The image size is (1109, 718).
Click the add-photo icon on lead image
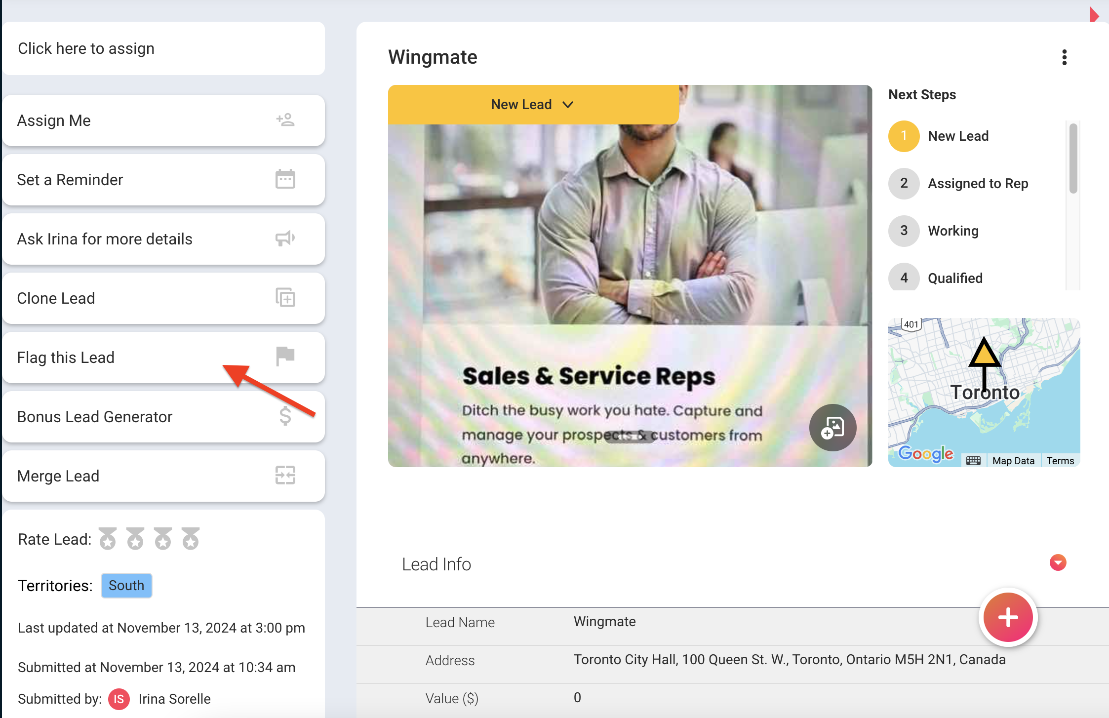(x=832, y=428)
